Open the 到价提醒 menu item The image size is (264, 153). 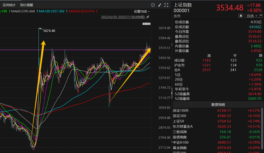point(26,5)
